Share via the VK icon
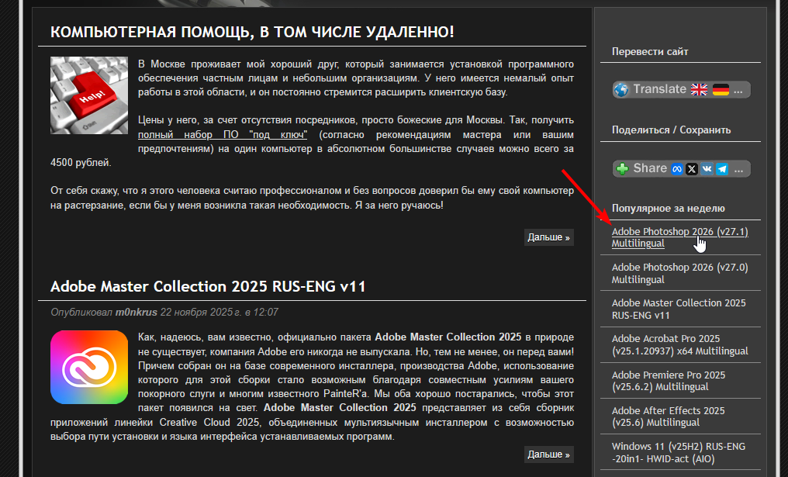The height and width of the screenshot is (477, 788). click(707, 169)
